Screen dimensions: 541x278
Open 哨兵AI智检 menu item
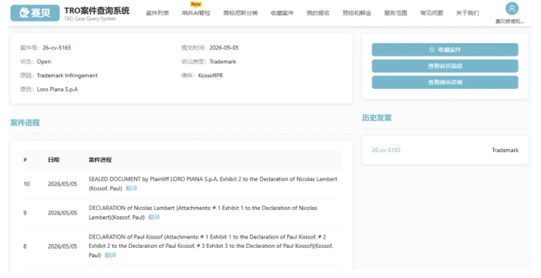196,13
